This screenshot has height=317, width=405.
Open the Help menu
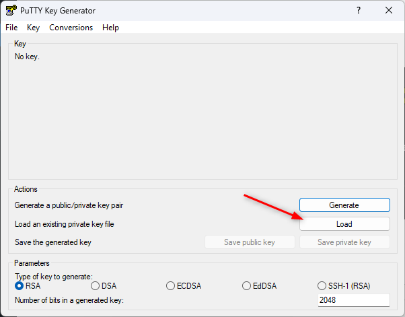pos(110,28)
